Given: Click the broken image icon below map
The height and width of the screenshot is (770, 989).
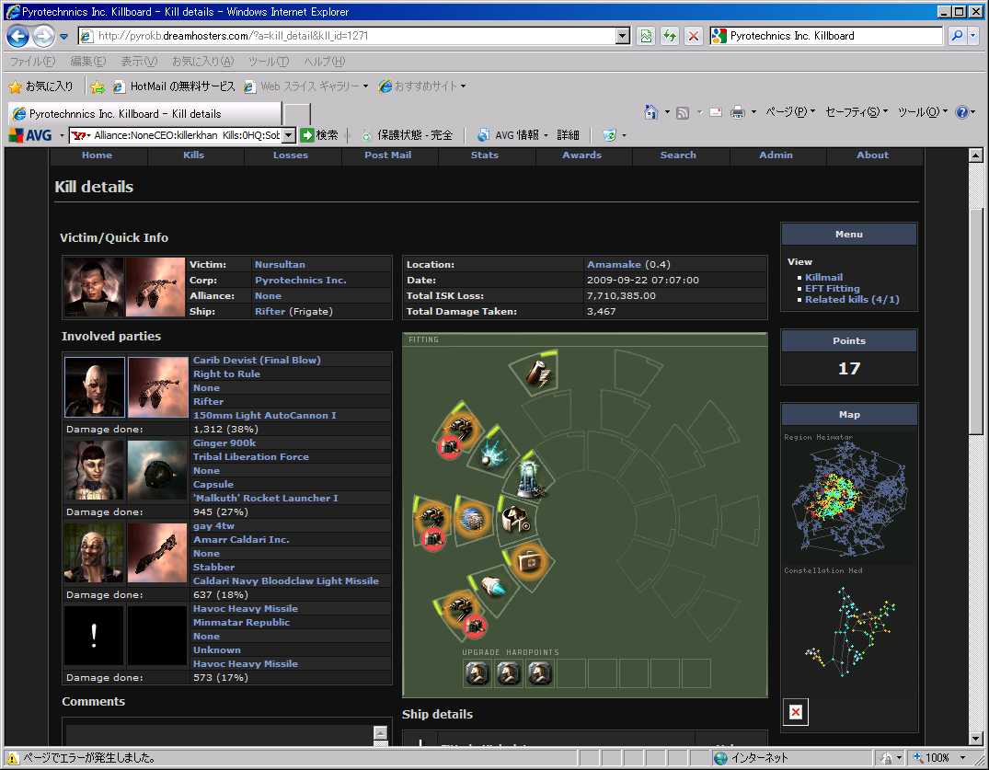Looking at the screenshot, I should 796,712.
